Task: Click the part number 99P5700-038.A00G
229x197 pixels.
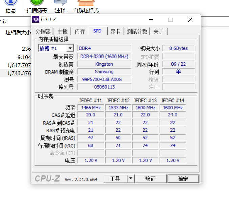Action: (105, 79)
